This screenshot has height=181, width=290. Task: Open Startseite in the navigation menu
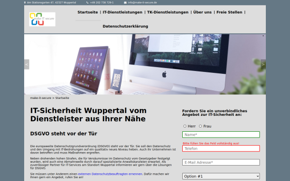click(87, 12)
